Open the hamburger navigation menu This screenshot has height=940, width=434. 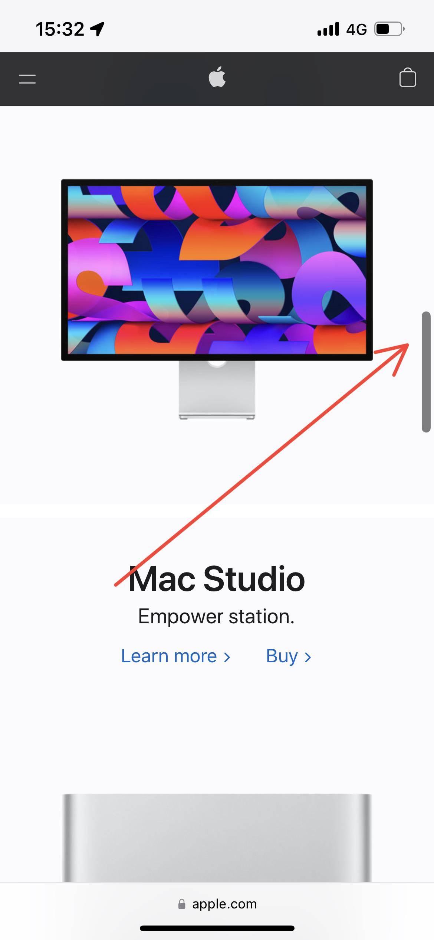point(27,79)
